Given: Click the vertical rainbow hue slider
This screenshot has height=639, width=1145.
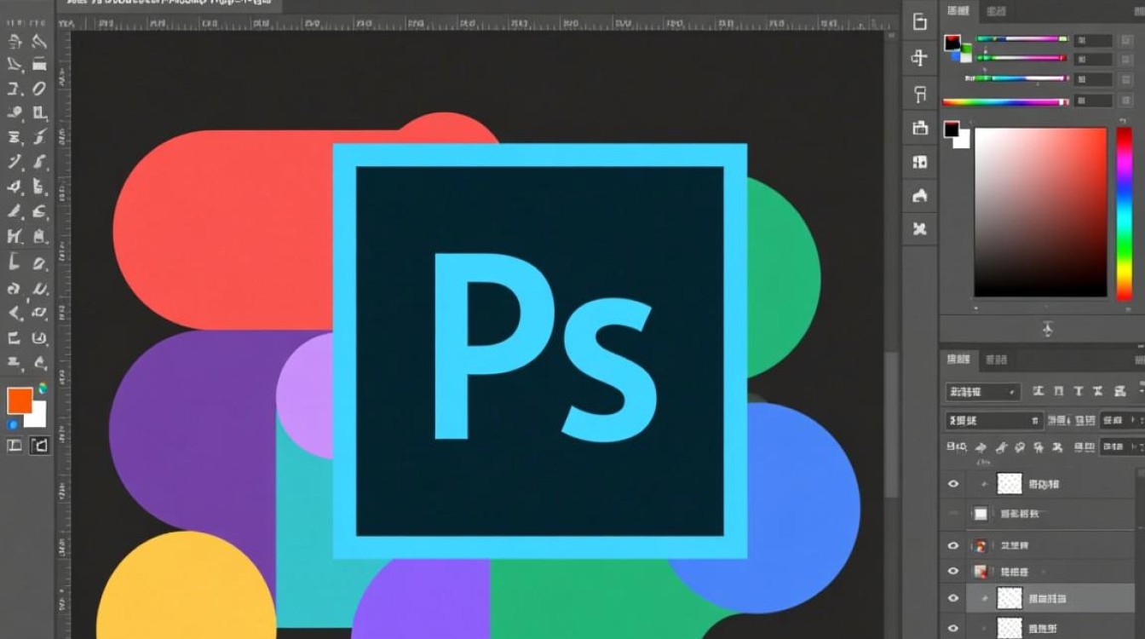Looking at the screenshot, I should click(x=1124, y=213).
